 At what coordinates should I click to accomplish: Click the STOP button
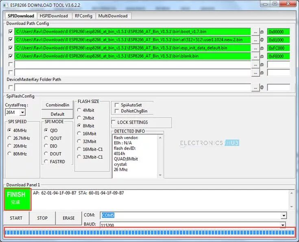point(42,218)
